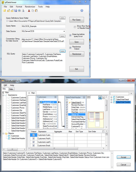Click the key icon beside SalesOrderID field
Screen dimensions: 136x172
[x=70, y=103]
